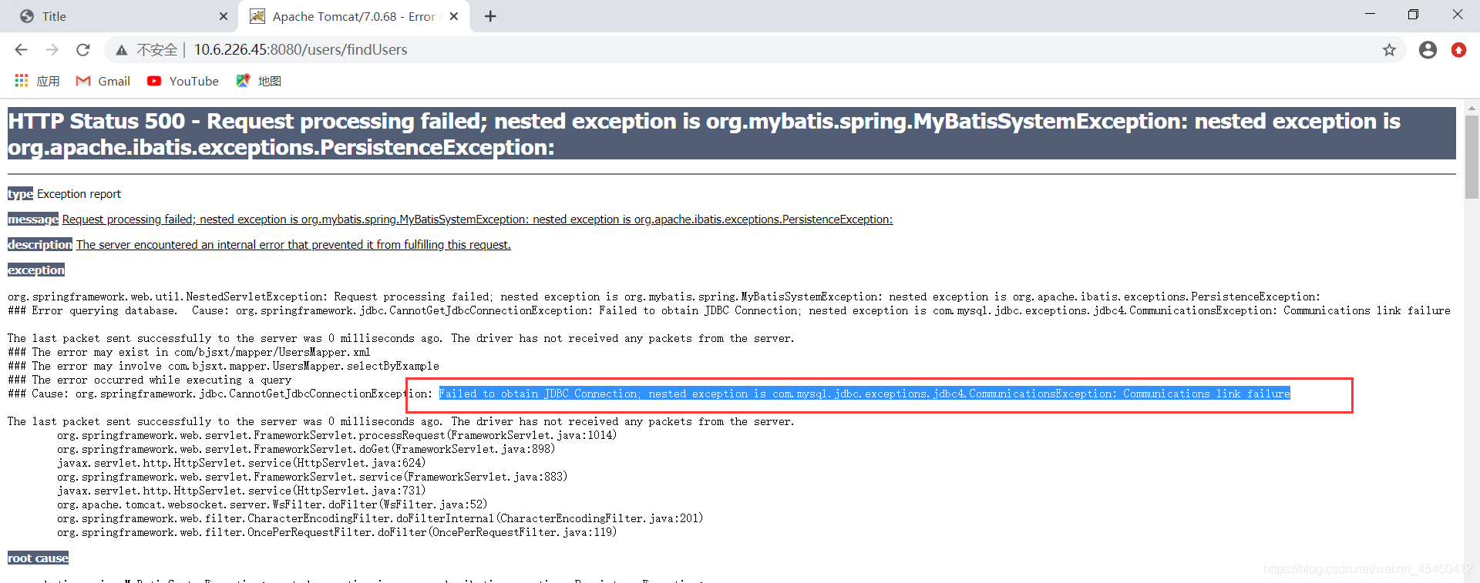The height and width of the screenshot is (583, 1480).
Task: Minimize the browser window
Action: coord(1370,15)
